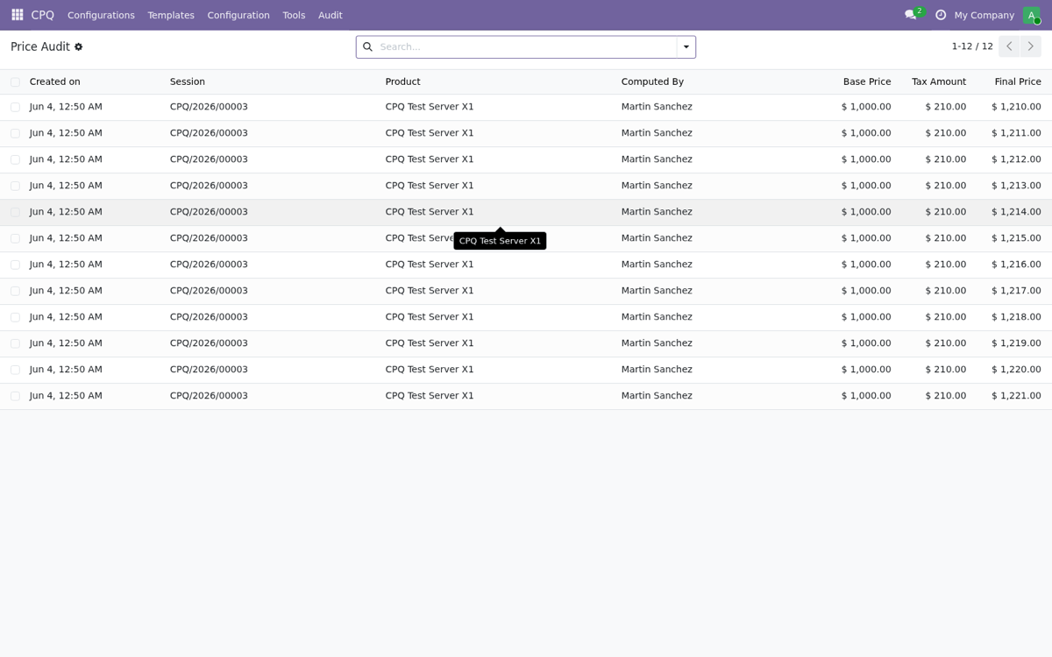Click the 1-12 / 12 pager counter

pyautogui.click(x=972, y=46)
